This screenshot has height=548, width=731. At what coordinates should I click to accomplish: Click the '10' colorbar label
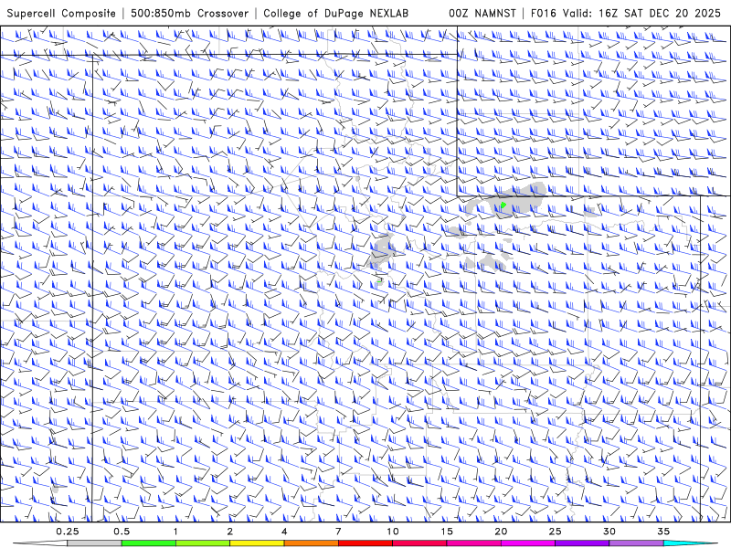(x=393, y=532)
